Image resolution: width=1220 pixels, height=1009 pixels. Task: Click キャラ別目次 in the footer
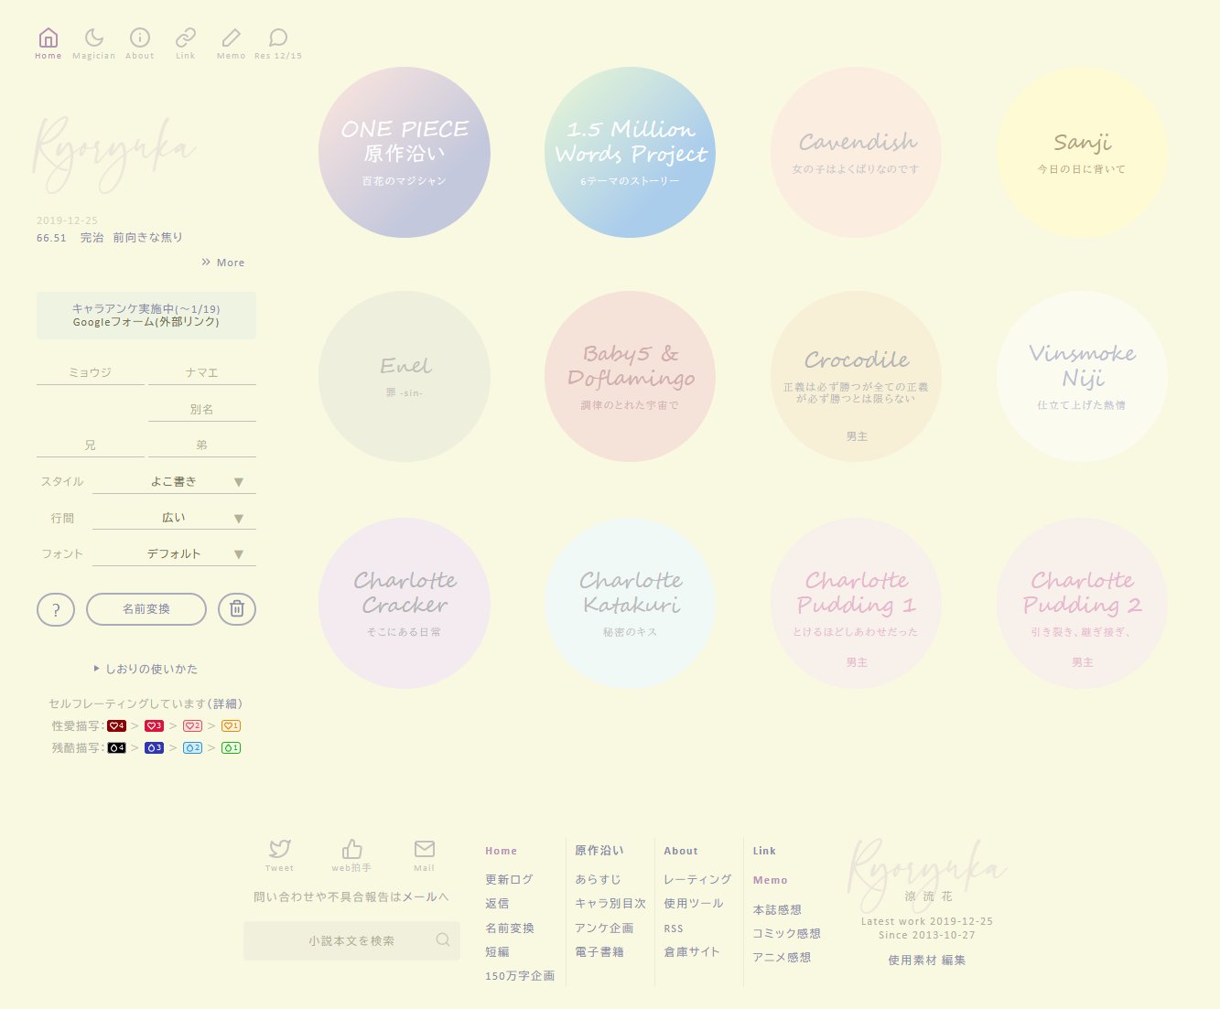(x=610, y=903)
